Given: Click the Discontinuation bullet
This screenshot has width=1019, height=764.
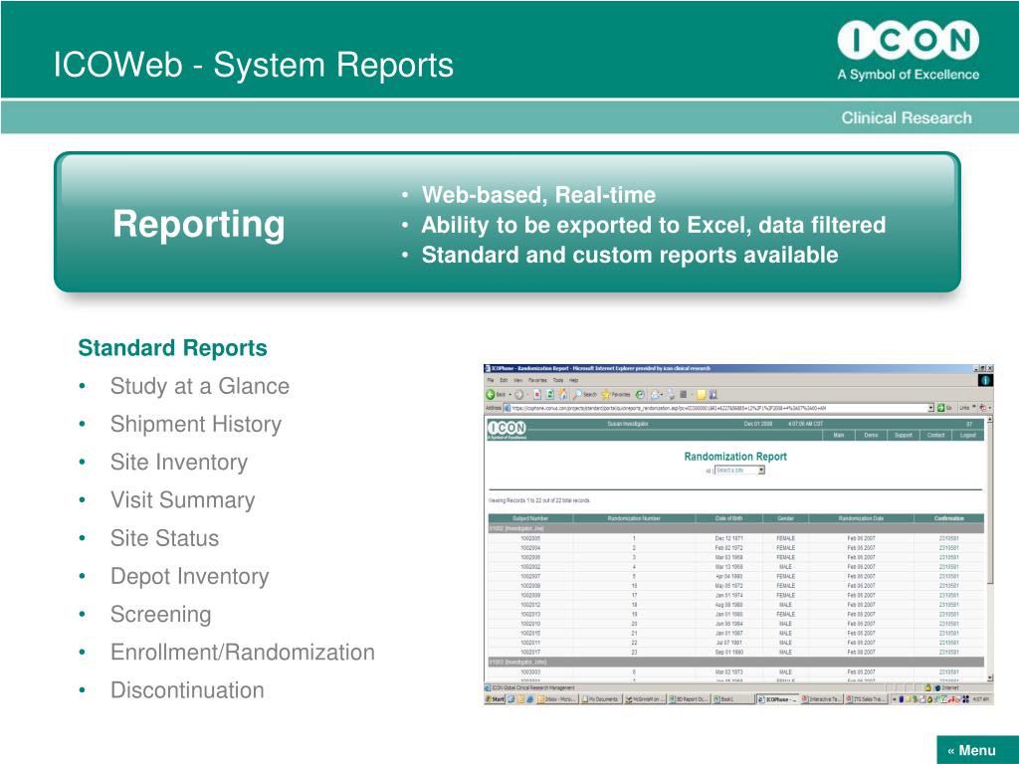Looking at the screenshot, I should point(187,690).
